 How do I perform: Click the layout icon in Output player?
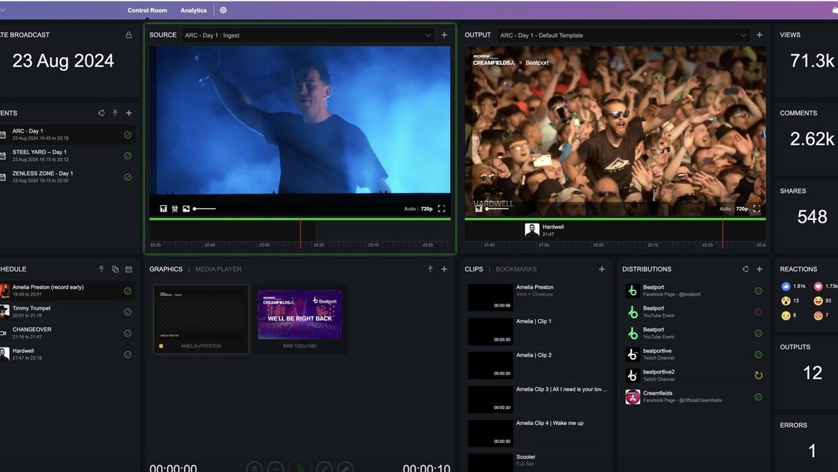[x=478, y=209]
